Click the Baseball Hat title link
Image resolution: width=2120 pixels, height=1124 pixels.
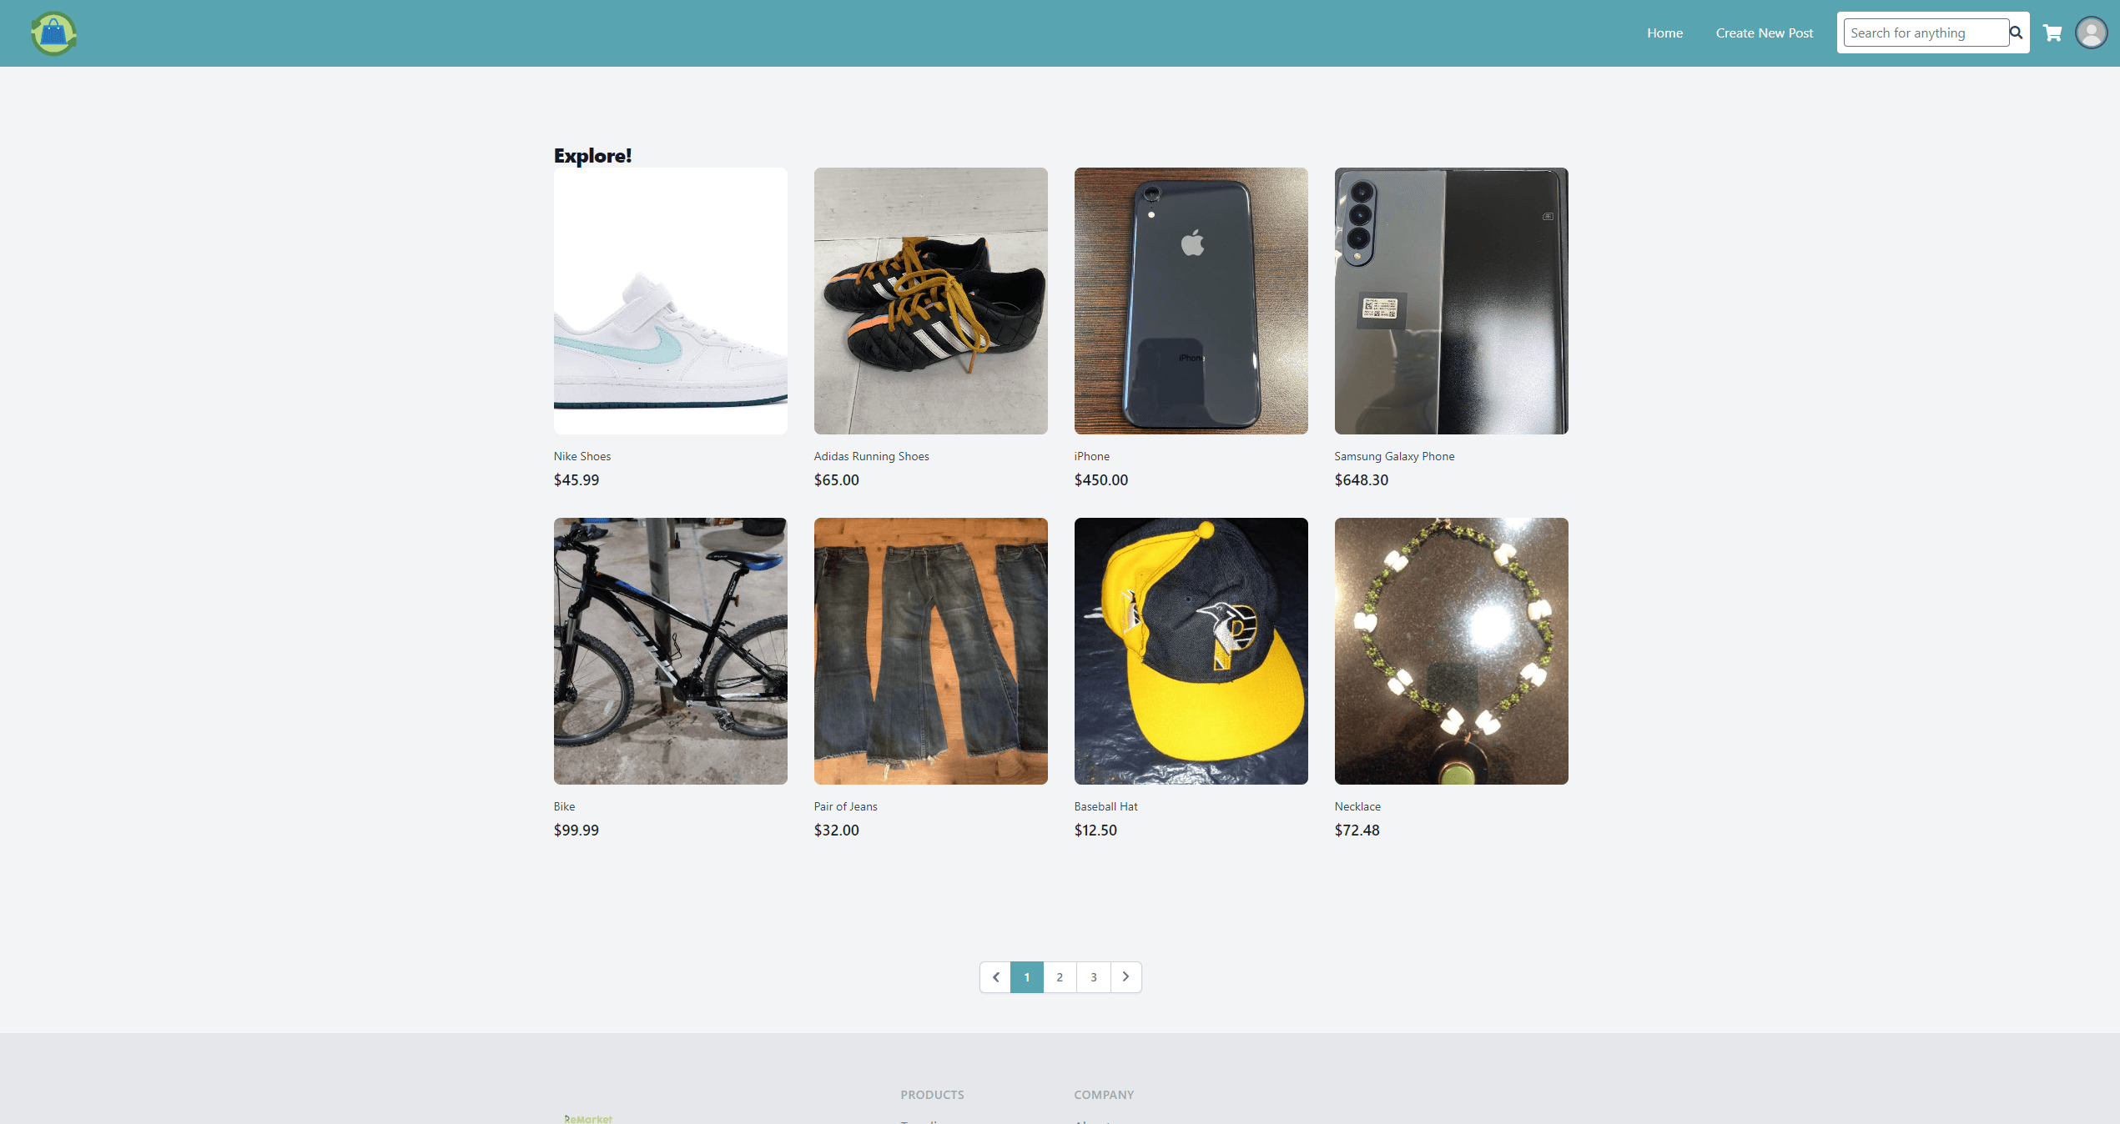click(x=1106, y=806)
